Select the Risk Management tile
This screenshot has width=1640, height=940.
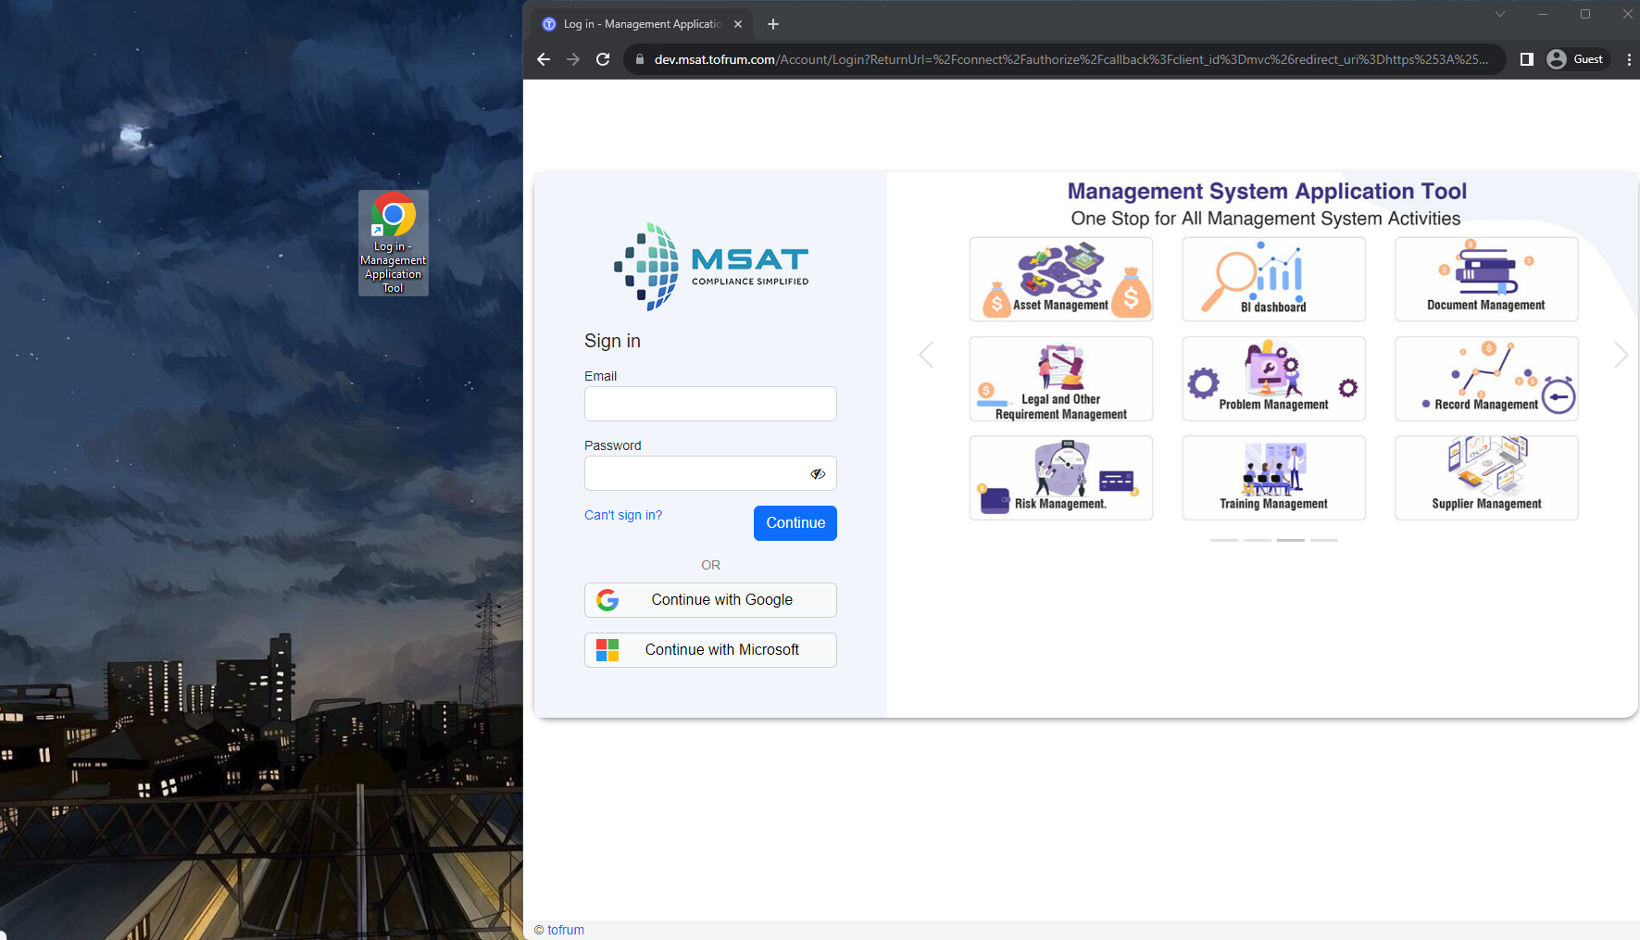[x=1060, y=478]
